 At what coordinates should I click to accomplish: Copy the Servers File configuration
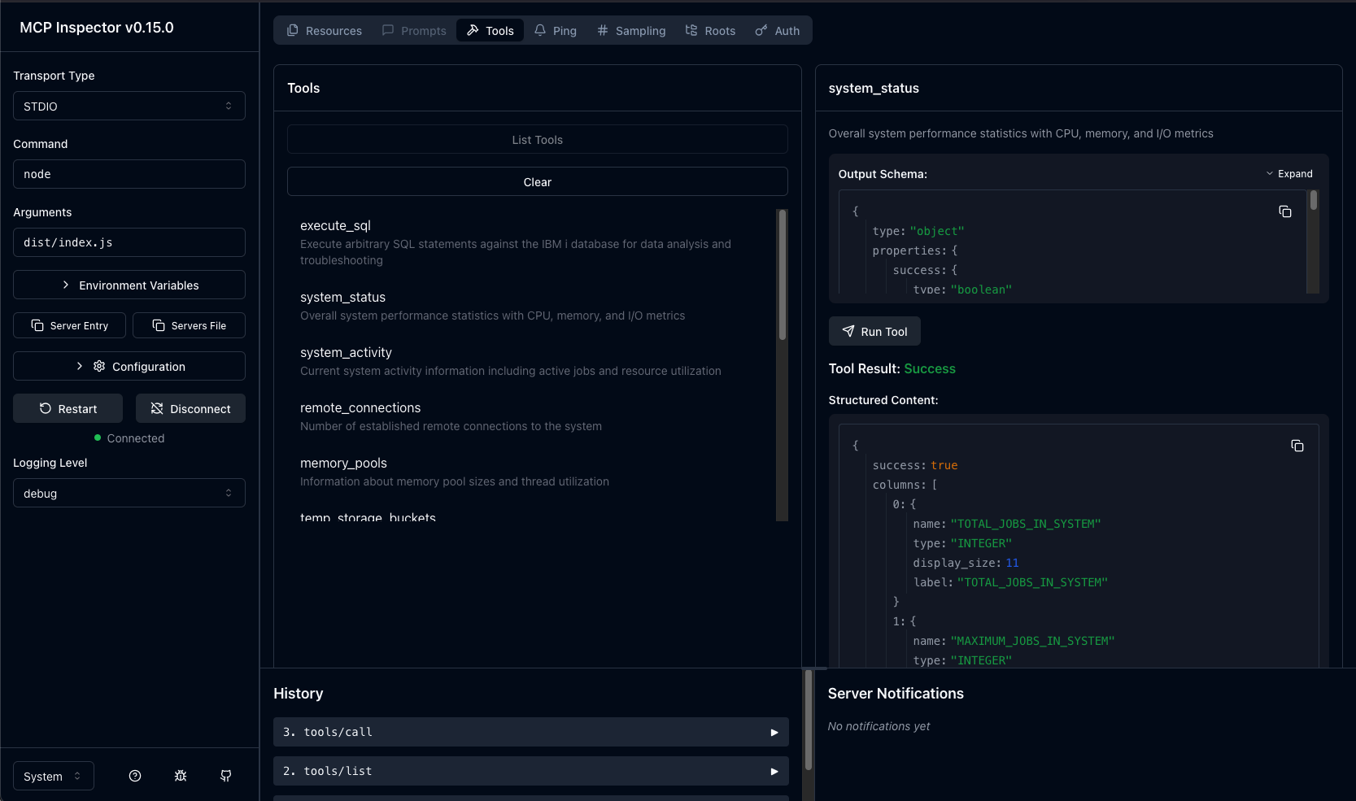tap(190, 325)
